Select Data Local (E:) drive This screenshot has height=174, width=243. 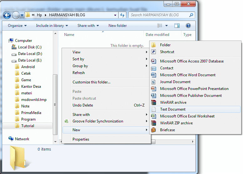click(x=27, y=60)
